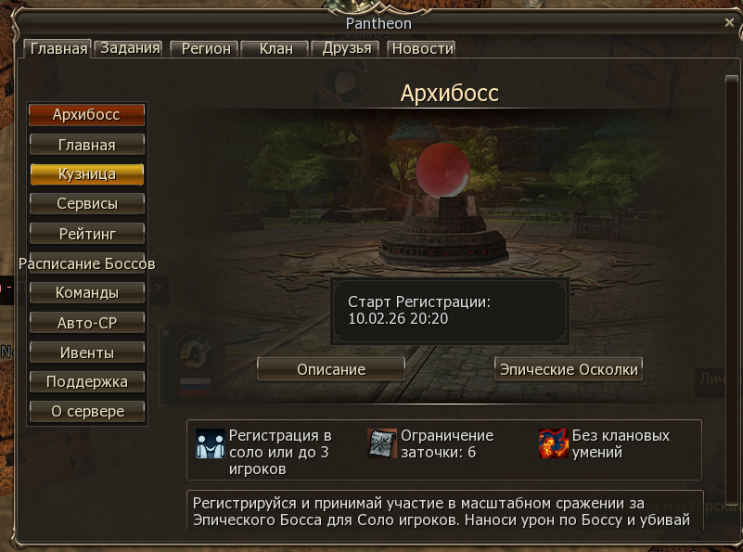Click the no clan skills flame icon
The height and width of the screenshot is (552, 743).
coord(554,443)
